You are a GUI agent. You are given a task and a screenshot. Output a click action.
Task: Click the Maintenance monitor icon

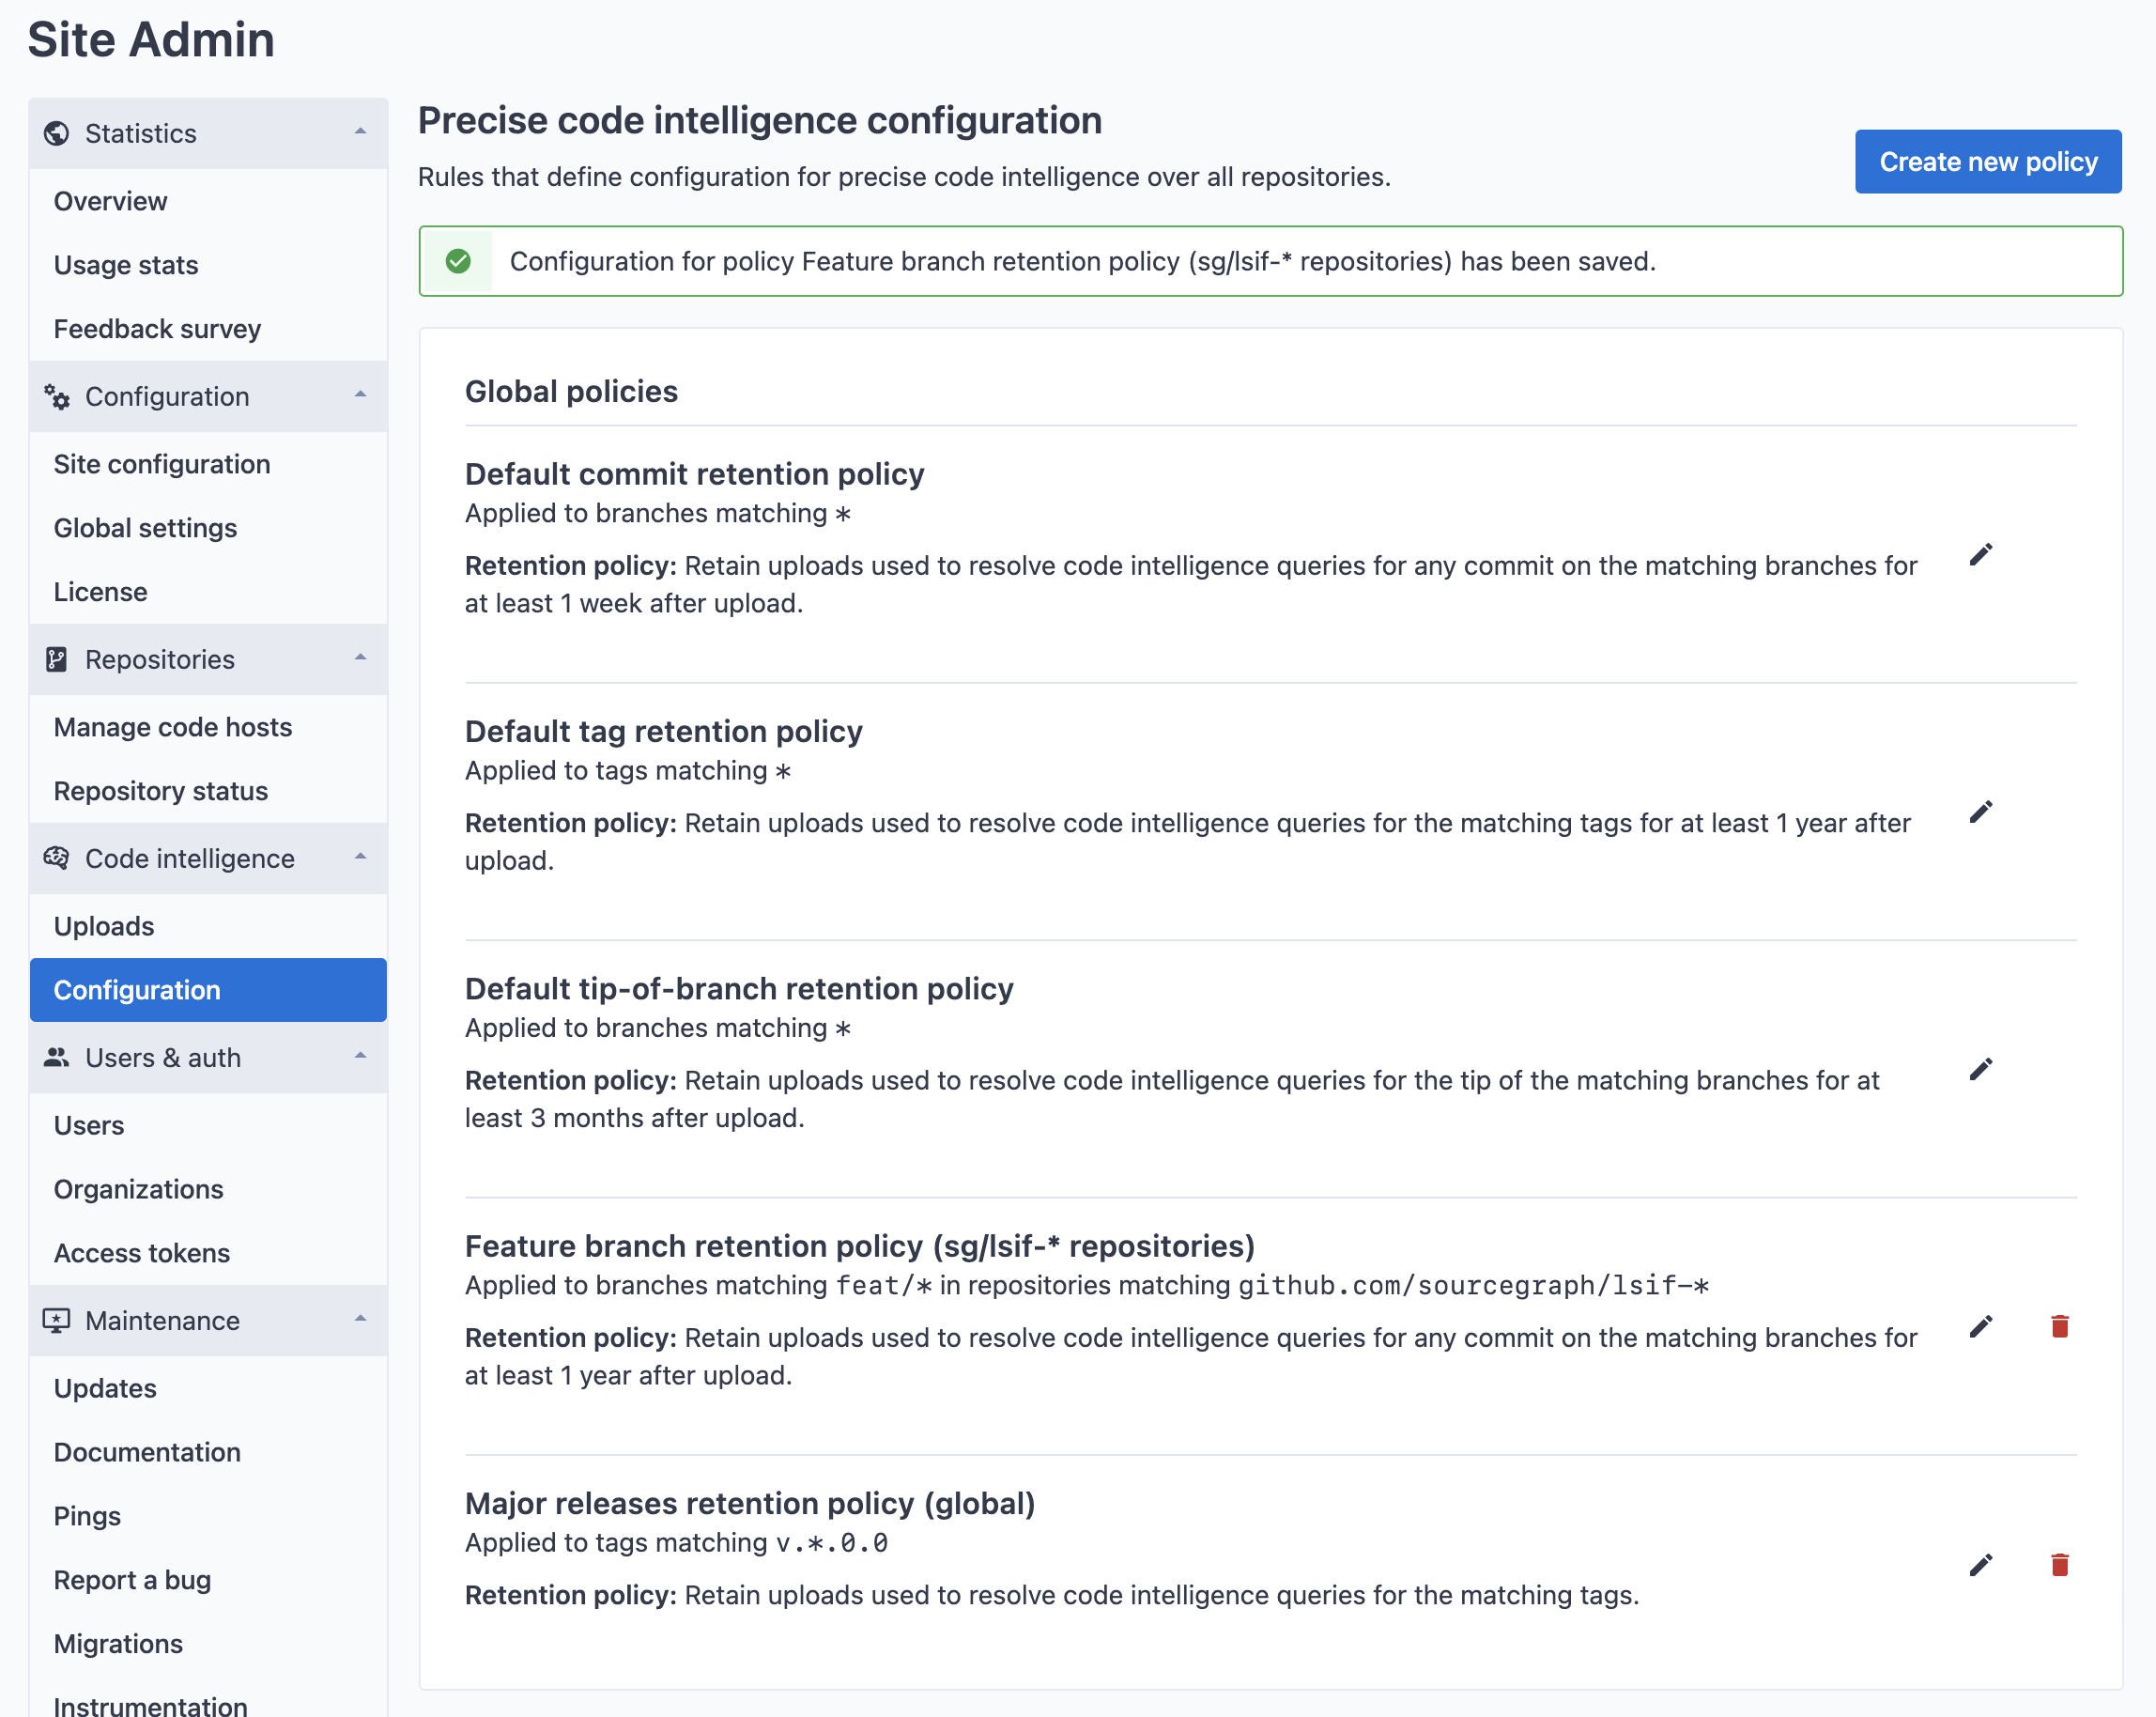pyautogui.click(x=57, y=1320)
